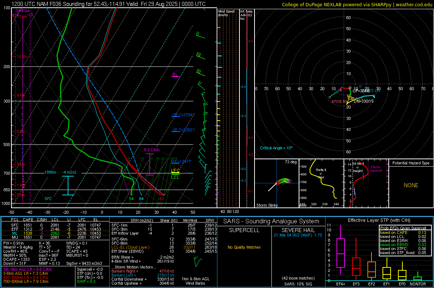Click wet-bulb value 64 at surface

click(x=141, y=199)
